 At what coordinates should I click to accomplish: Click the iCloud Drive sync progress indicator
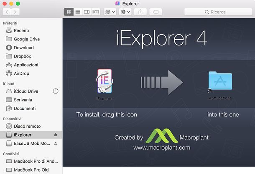pyautogui.click(x=56, y=91)
